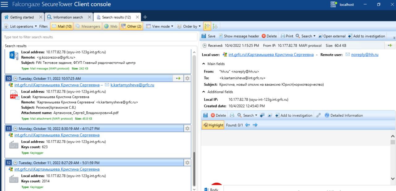Select the result 11 header dated October 10, 2022

pos(94,128)
